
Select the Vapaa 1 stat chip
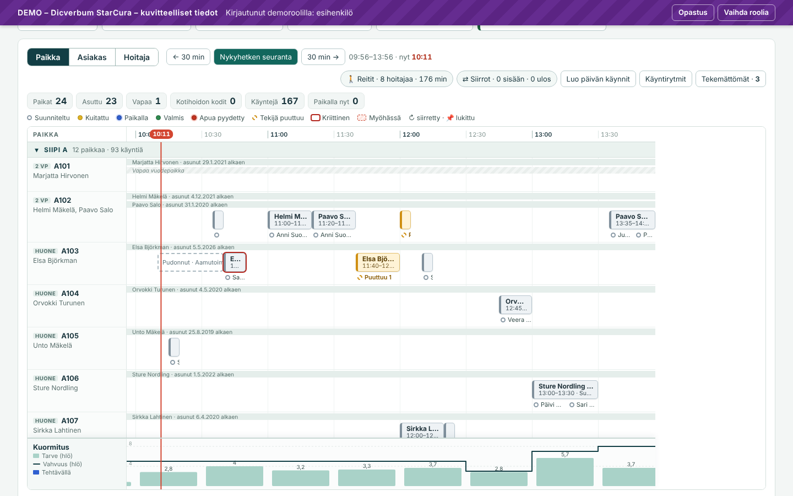146,101
